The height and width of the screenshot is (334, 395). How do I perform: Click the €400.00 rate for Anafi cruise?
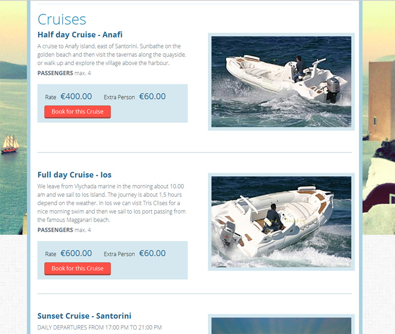76,96
